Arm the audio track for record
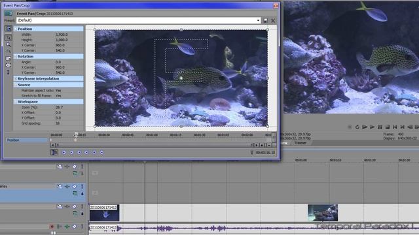Viewport: 419px width, 235px height. pyautogui.click(x=52, y=227)
